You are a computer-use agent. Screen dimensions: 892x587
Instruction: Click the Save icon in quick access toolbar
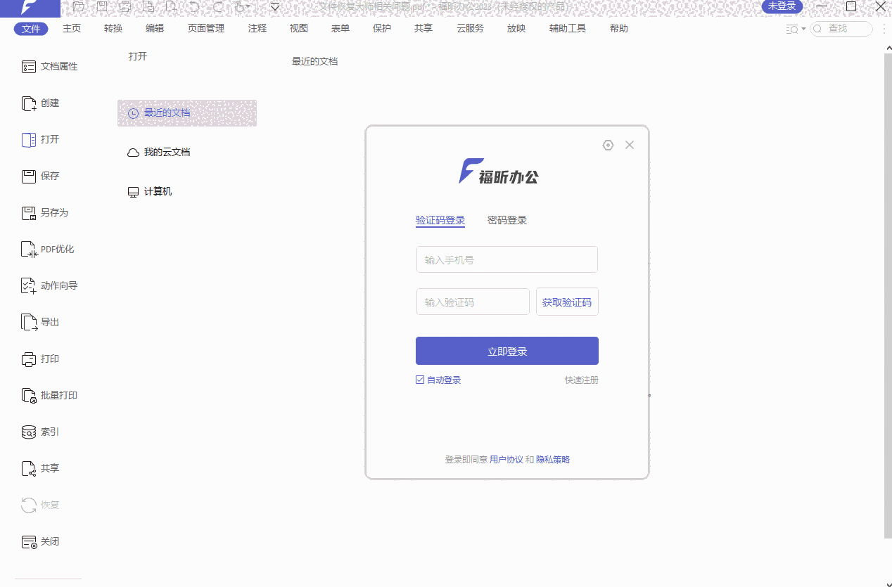pos(102,6)
